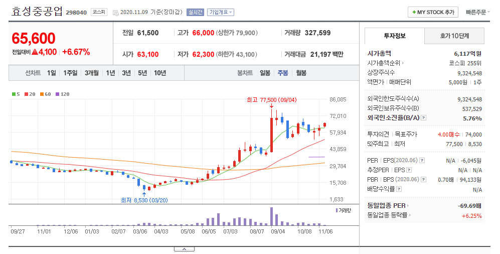Click the 외국인소진율 value 5.76%
The image size is (500, 254).
[472, 118]
